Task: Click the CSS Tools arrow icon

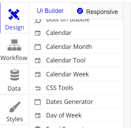Action: pyautogui.click(x=38, y=88)
